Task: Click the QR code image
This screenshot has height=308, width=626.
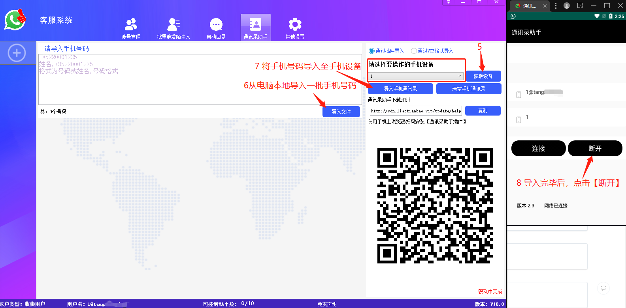Action: coord(435,205)
